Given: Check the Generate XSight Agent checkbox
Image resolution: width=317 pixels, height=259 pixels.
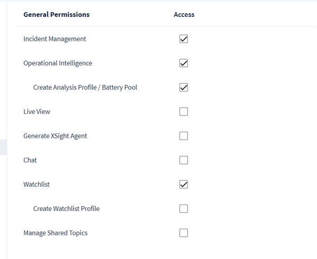Looking at the screenshot, I should 184,136.
